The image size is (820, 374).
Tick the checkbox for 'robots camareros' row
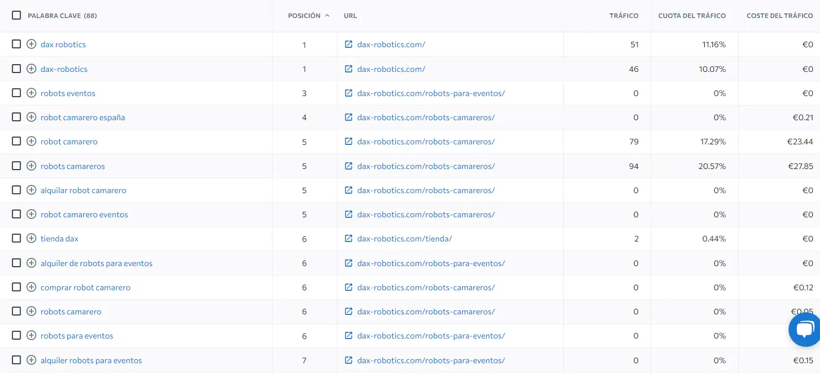point(16,166)
